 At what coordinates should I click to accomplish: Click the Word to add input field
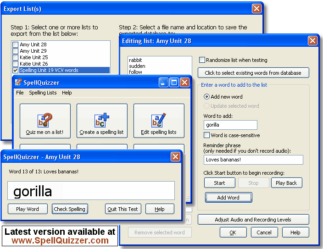point(230,125)
